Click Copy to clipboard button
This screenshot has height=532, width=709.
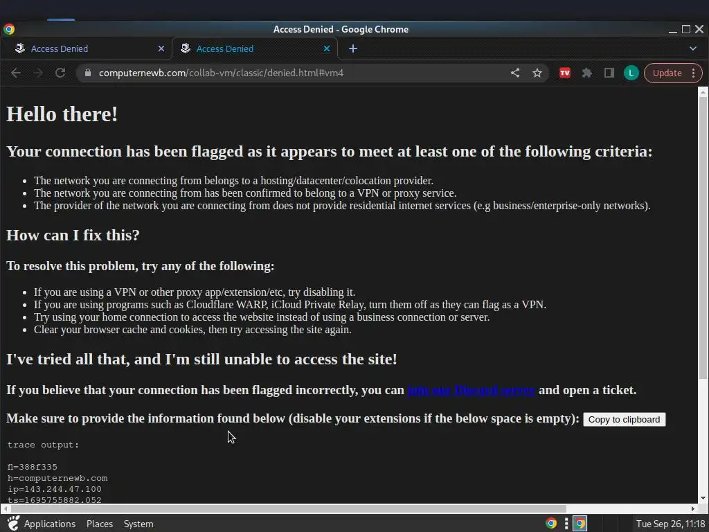624,419
